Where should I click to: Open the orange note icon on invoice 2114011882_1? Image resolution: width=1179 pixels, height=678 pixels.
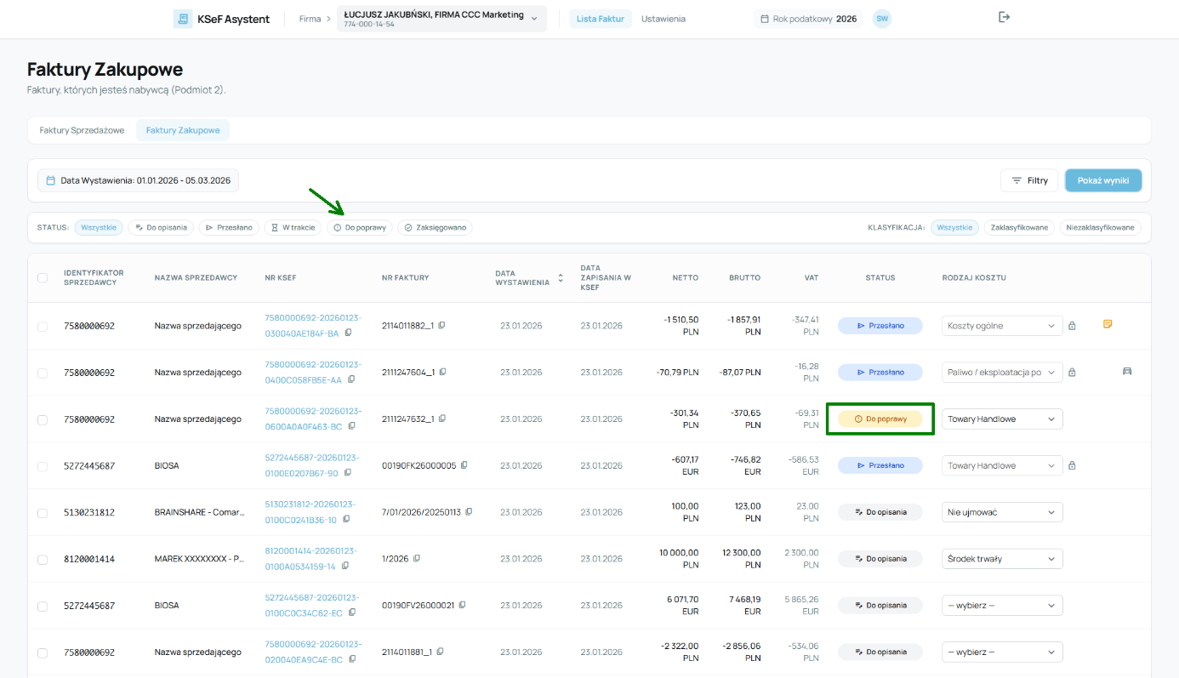[x=1108, y=324]
